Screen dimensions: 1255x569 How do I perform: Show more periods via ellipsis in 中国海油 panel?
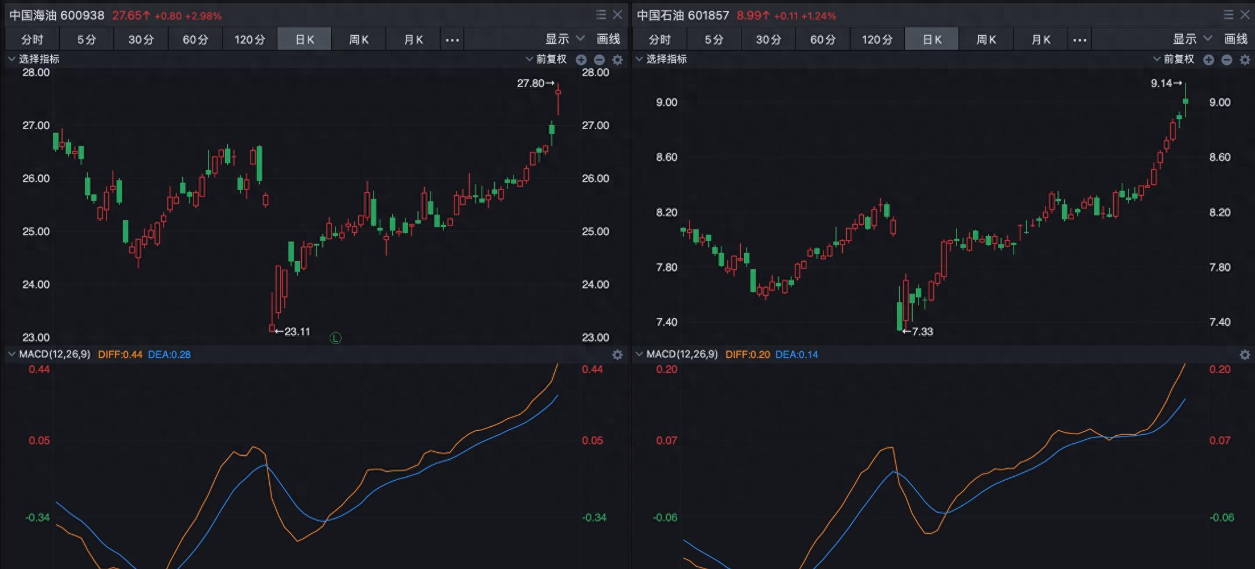(x=452, y=40)
